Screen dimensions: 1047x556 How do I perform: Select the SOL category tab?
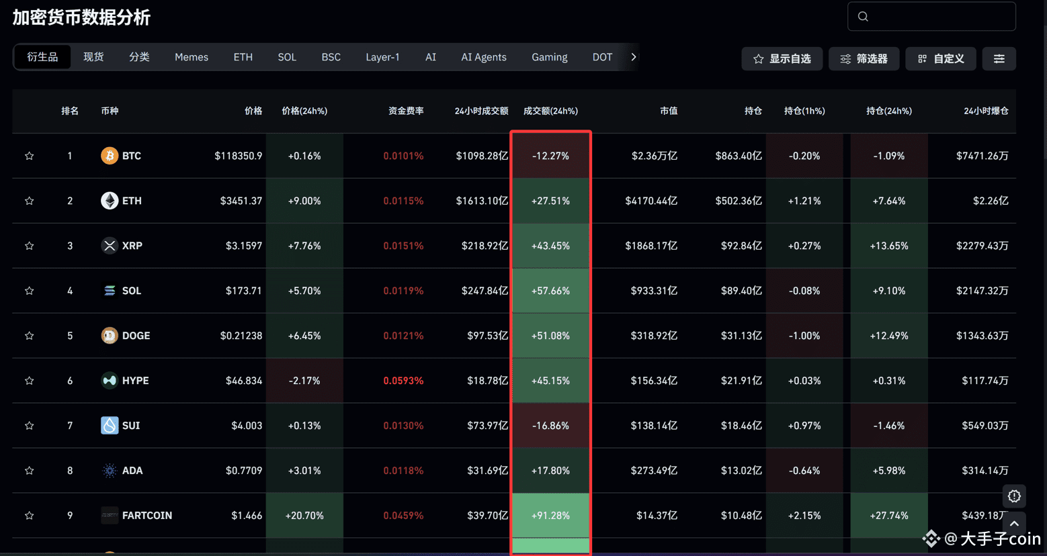point(287,57)
